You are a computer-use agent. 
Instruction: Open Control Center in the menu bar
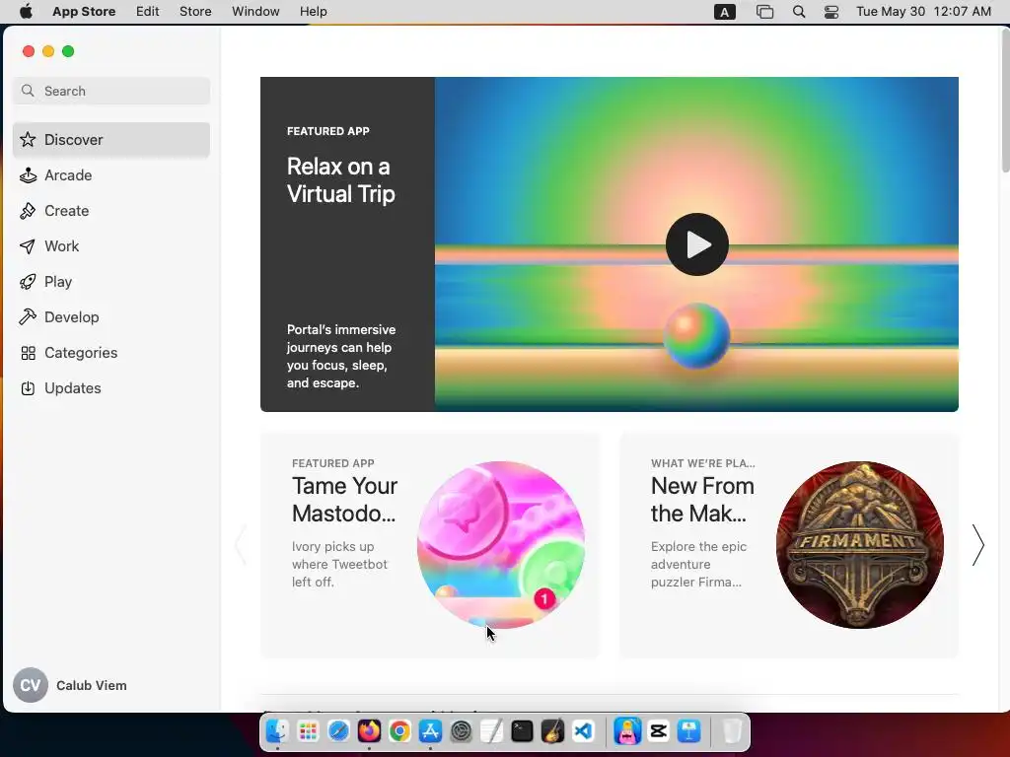[x=831, y=12]
